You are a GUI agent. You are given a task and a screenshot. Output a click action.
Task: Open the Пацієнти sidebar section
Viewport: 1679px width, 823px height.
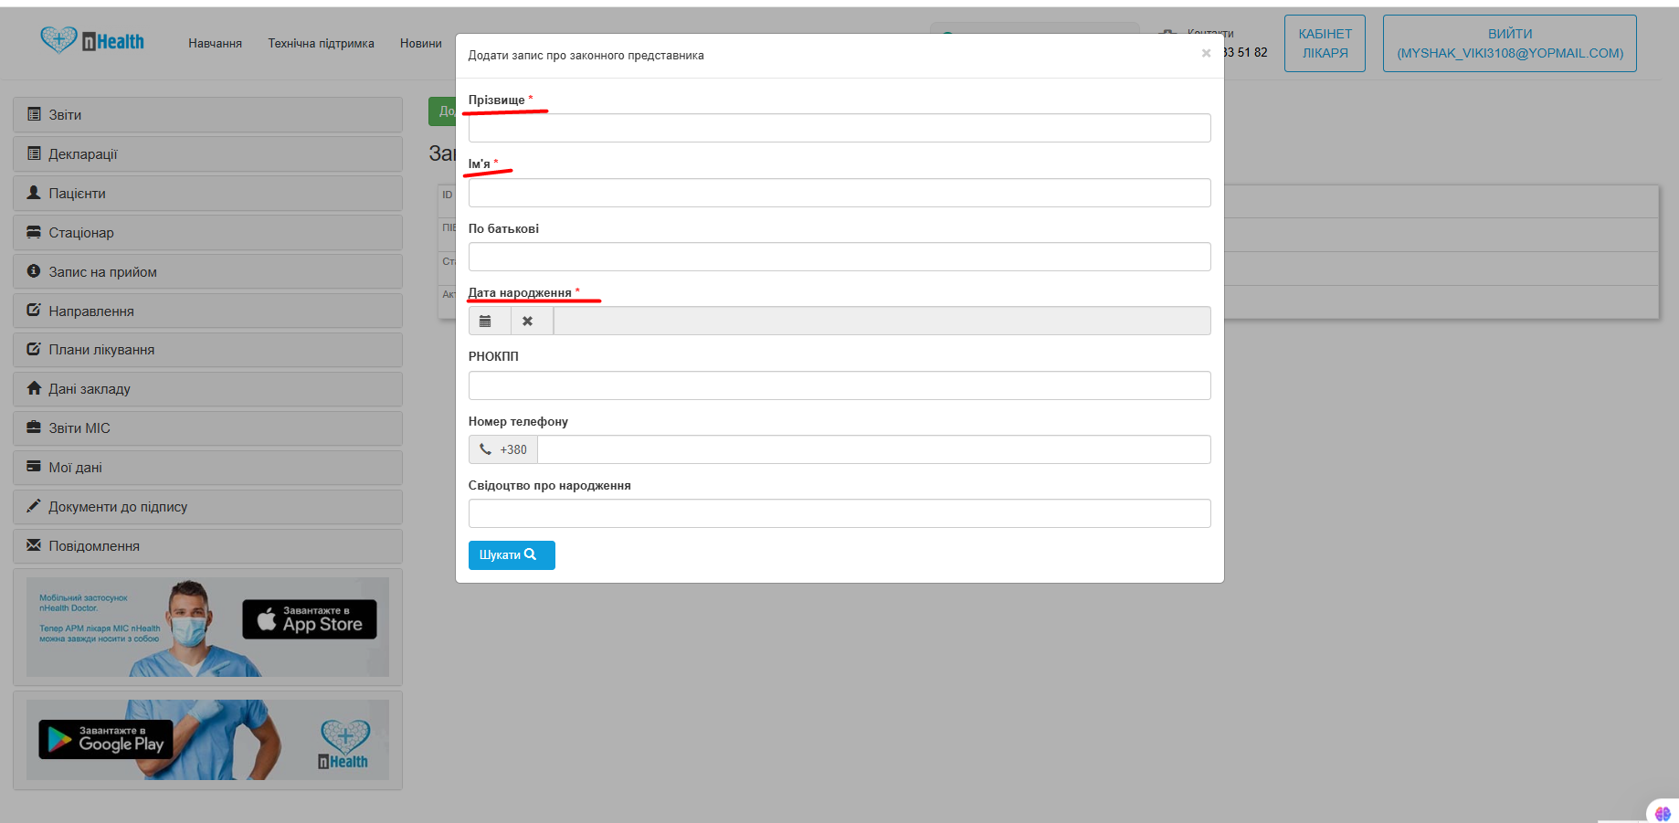[x=207, y=194]
